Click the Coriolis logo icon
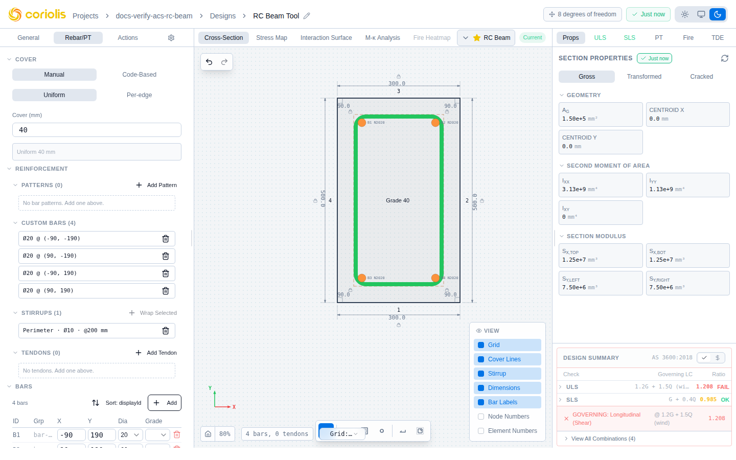736x460 pixels. tap(15, 15)
